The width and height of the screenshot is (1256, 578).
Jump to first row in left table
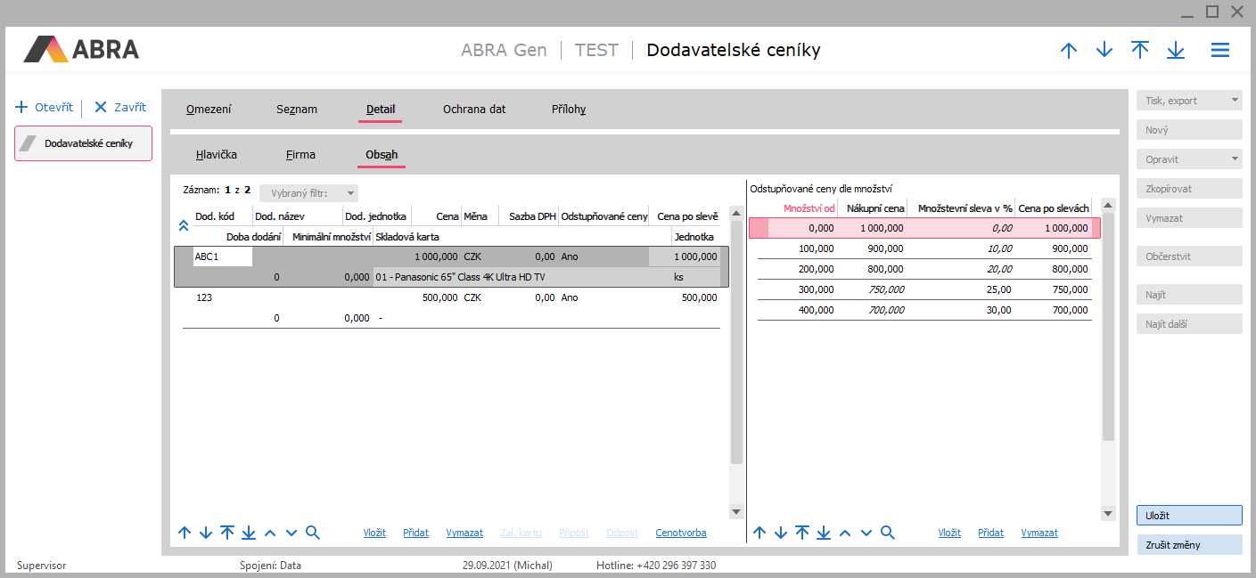tap(227, 533)
